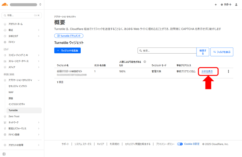The height and width of the screenshot is (157, 242).
Task: Open セキュリティ問題を報告する footer link
Action: pos(138,144)
